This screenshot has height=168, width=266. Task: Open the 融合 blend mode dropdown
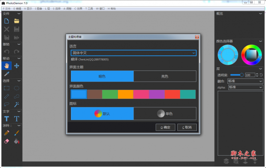point(245,81)
